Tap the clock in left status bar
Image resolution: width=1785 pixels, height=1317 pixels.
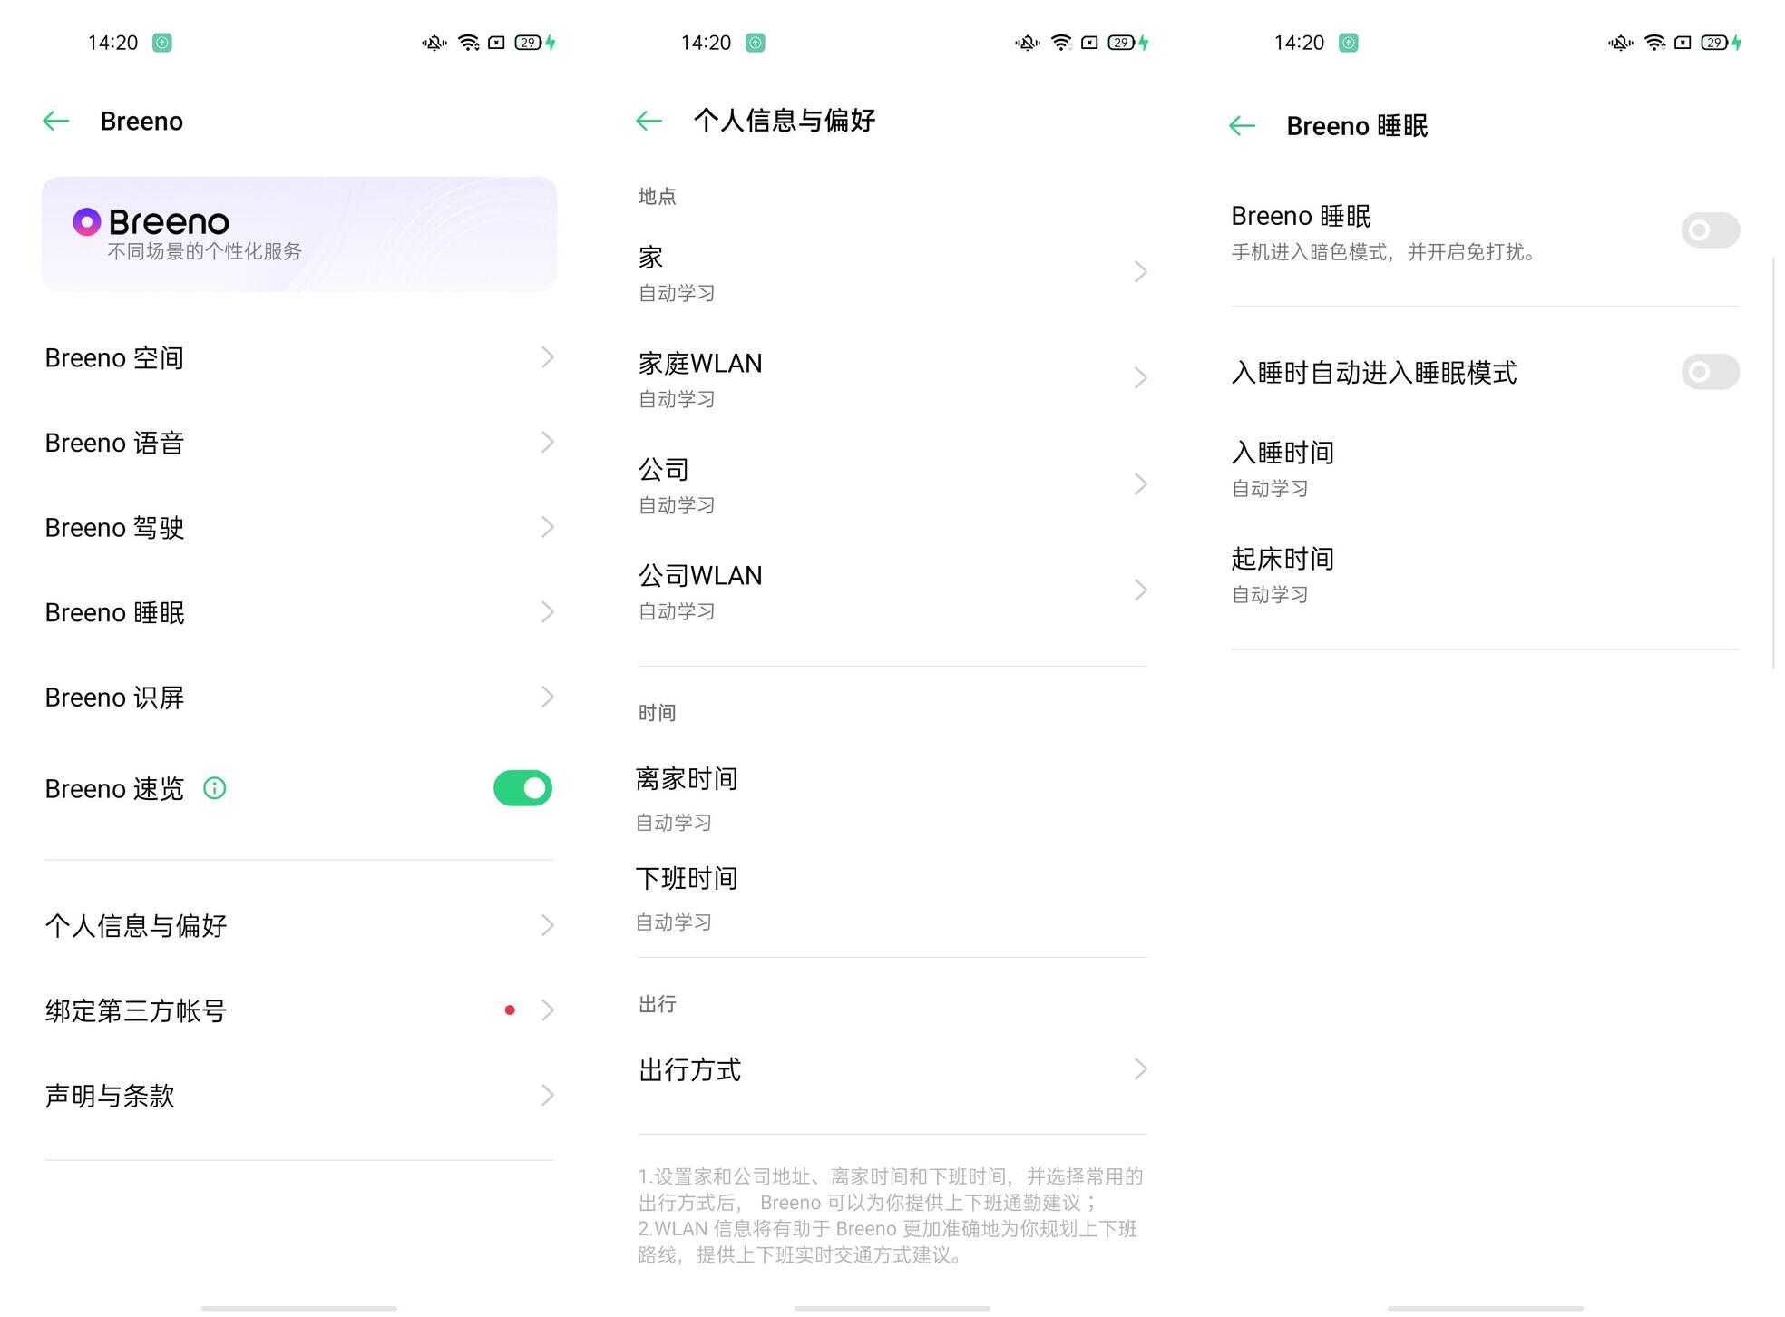pos(113,43)
